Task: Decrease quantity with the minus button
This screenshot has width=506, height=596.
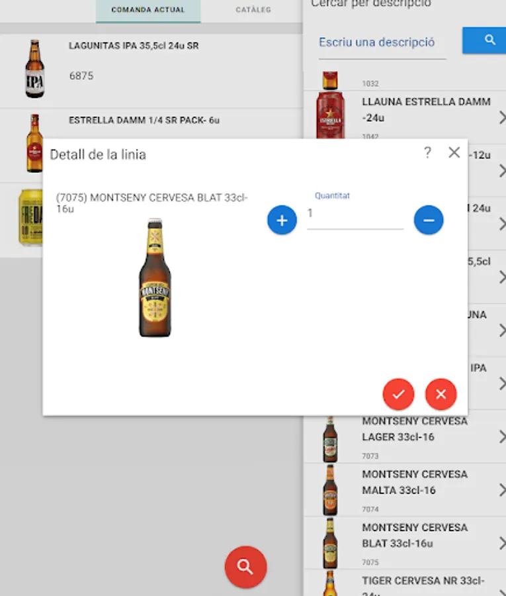Action: (429, 220)
